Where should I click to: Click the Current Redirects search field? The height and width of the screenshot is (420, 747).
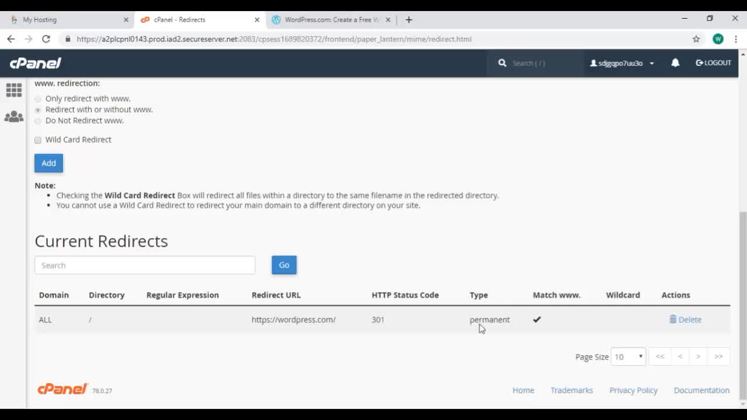(x=145, y=265)
